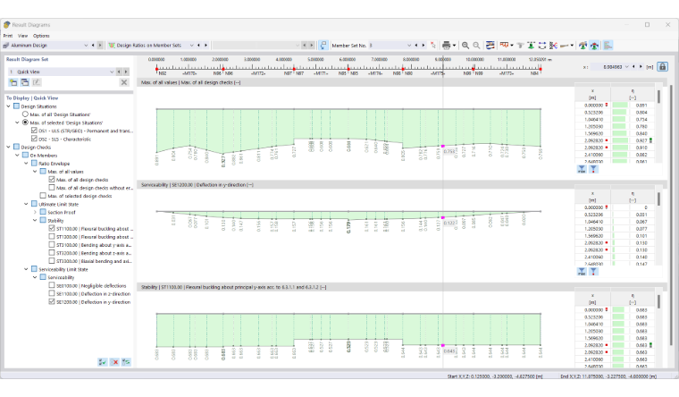
Task: Click the pink position marker on top diagram
Action: 442,147
